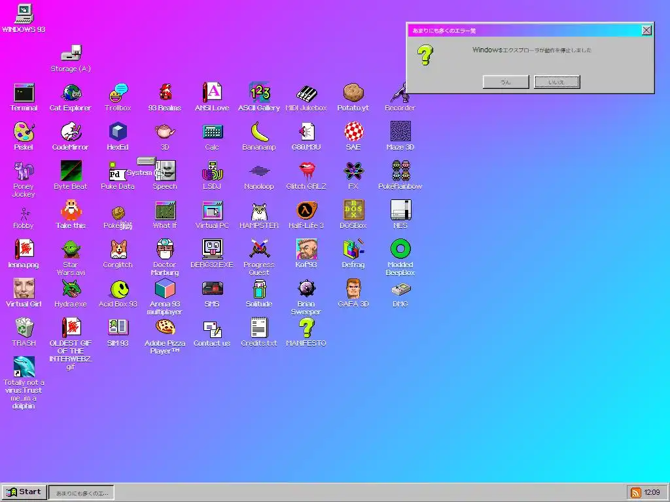Screen dimensions: 670x502
Task: Launch the Calc calculator icon
Action: coord(212,132)
